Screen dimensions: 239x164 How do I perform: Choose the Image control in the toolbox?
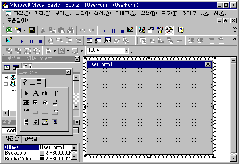(45, 122)
